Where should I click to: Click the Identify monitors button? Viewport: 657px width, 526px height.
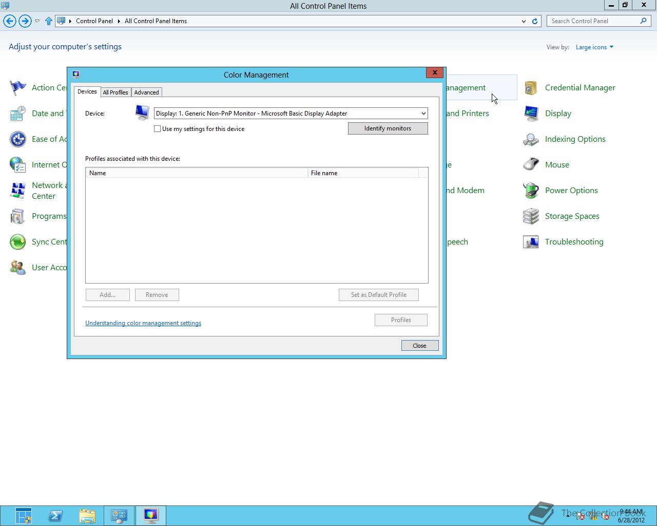pyautogui.click(x=388, y=128)
